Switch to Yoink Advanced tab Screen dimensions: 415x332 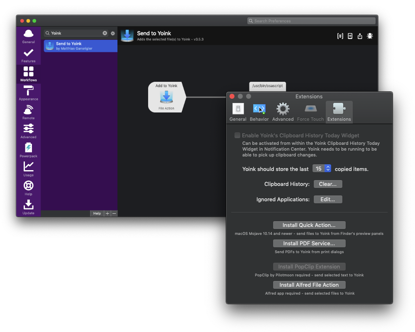pyautogui.click(x=283, y=112)
